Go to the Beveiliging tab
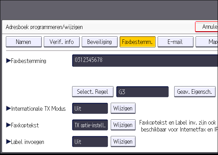Screen dimensions: 218x155 pyautogui.click(x=99, y=42)
